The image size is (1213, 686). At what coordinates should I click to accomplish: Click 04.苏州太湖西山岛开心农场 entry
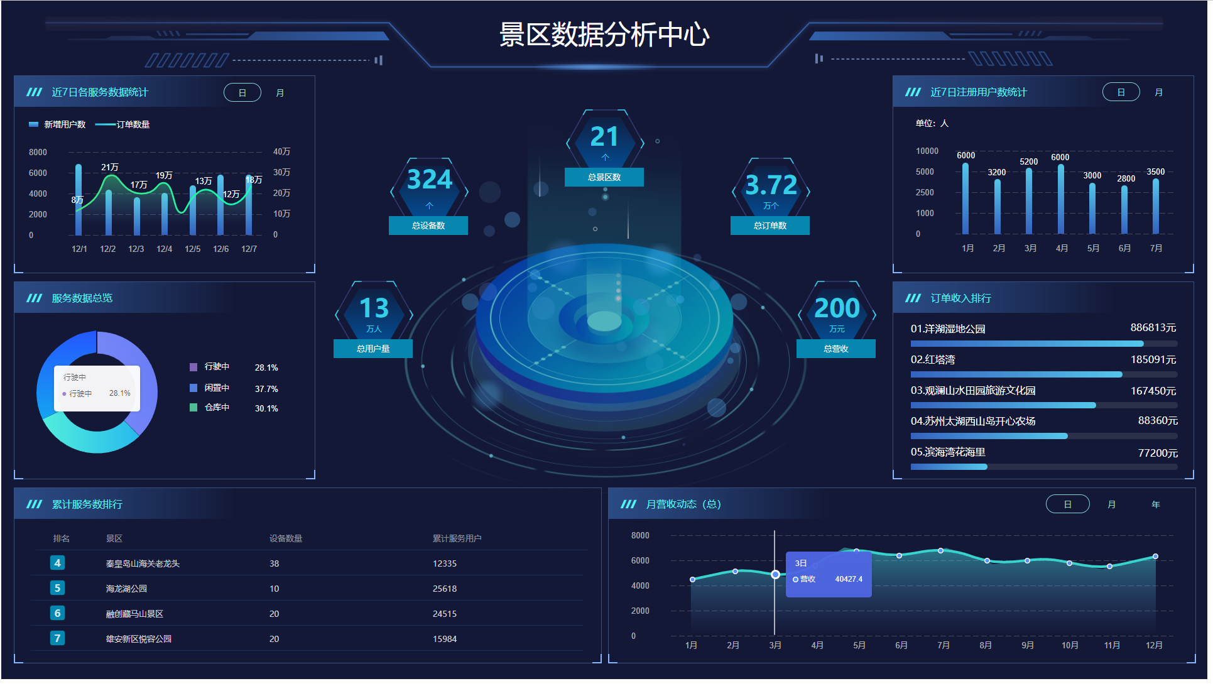(973, 422)
